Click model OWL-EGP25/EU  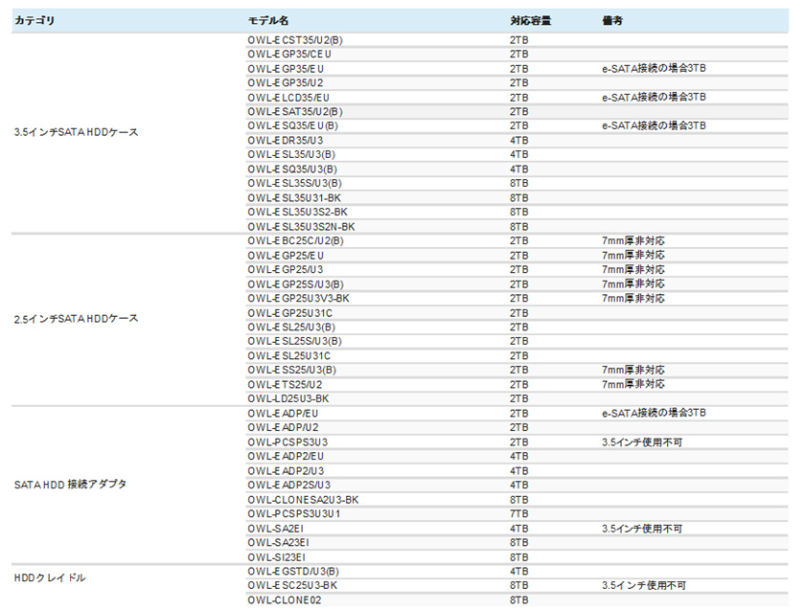tap(286, 256)
